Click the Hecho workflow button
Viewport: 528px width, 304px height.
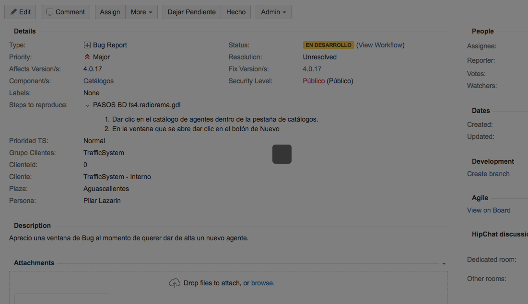(x=236, y=12)
